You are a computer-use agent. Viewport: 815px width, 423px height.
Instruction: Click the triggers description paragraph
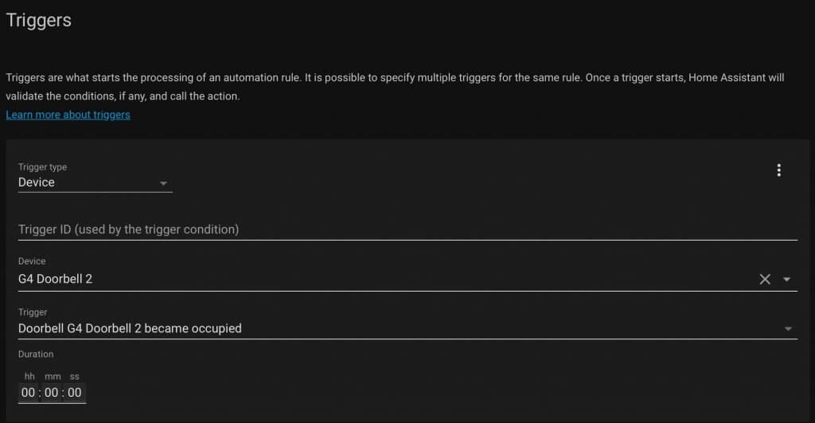[395, 87]
